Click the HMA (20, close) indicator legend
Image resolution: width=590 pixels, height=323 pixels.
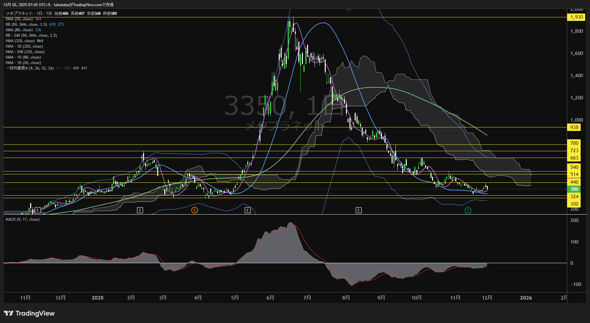click(x=19, y=19)
